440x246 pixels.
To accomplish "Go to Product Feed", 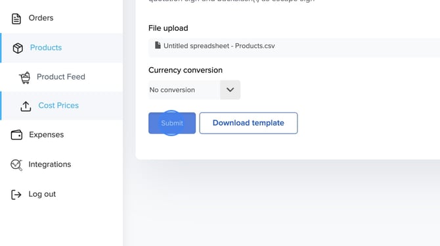I will pyautogui.click(x=61, y=77).
